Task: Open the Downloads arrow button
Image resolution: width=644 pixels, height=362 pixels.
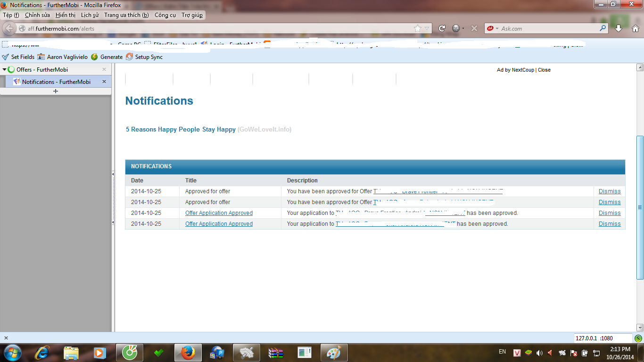Action: click(x=619, y=28)
